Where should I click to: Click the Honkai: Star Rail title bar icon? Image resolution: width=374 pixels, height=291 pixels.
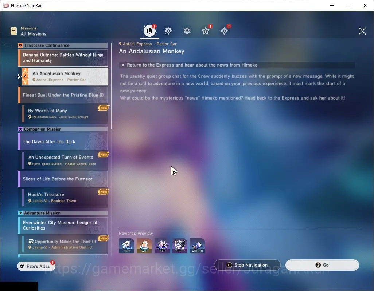tap(6, 5)
